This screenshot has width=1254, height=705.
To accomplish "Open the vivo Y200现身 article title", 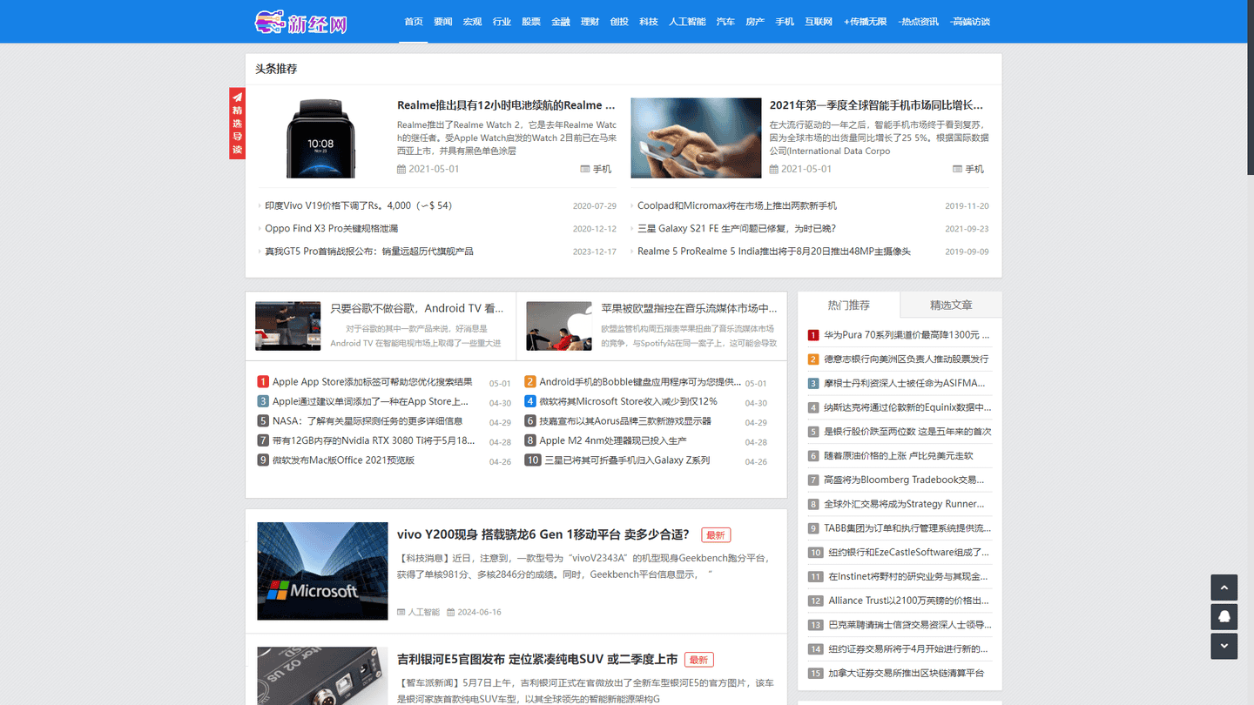I will [543, 534].
